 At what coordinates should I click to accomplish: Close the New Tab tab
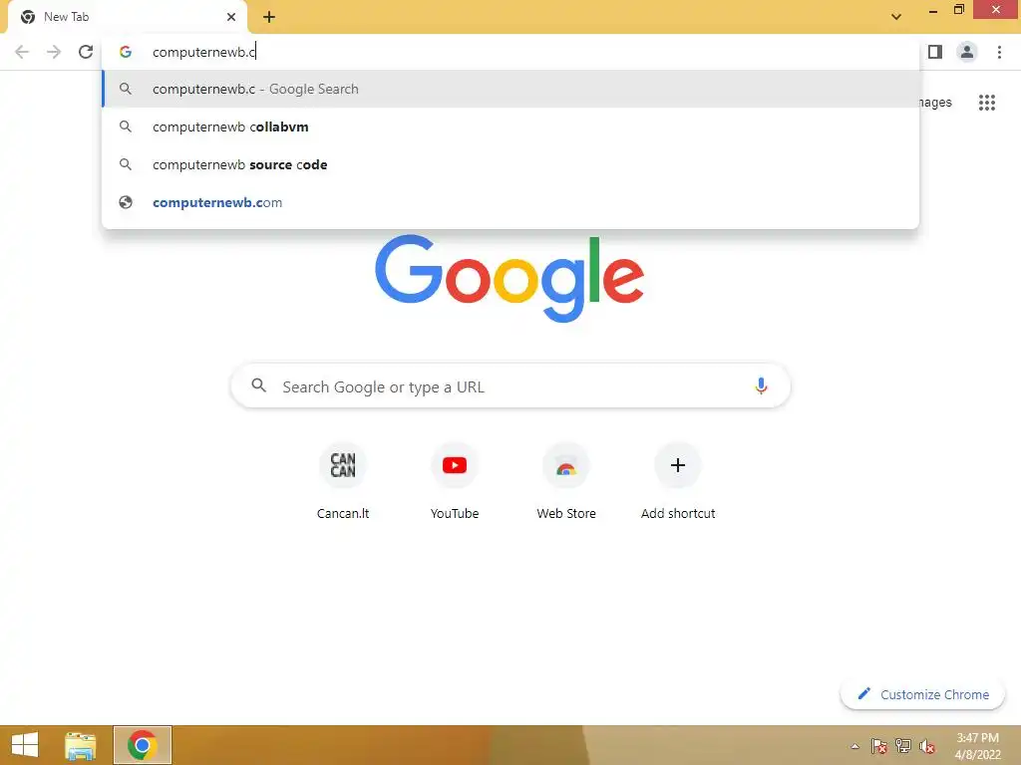tap(231, 17)
